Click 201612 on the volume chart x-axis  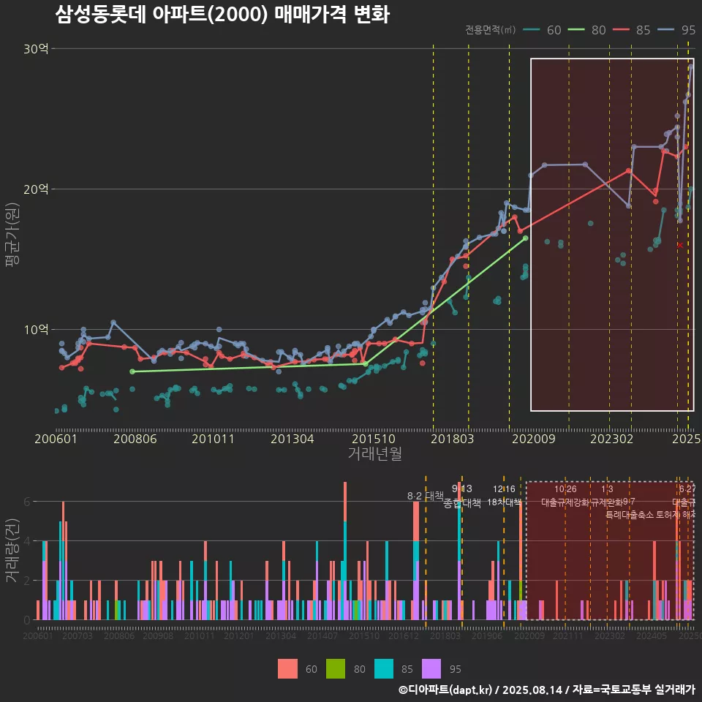pos(404,635)
